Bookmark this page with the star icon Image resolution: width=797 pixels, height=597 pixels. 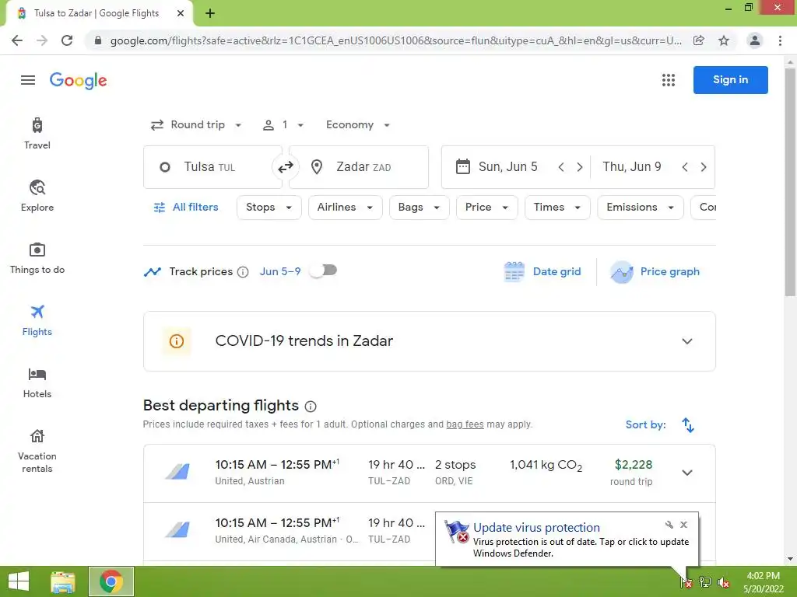click(724, 40)
